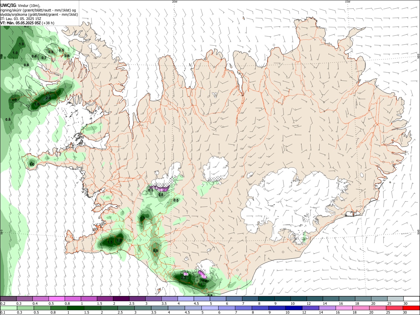Pick the darkest purple legend swatch from 2 to 2.5
Viewport: 420px width, 315px height.
tap(121, 299)
